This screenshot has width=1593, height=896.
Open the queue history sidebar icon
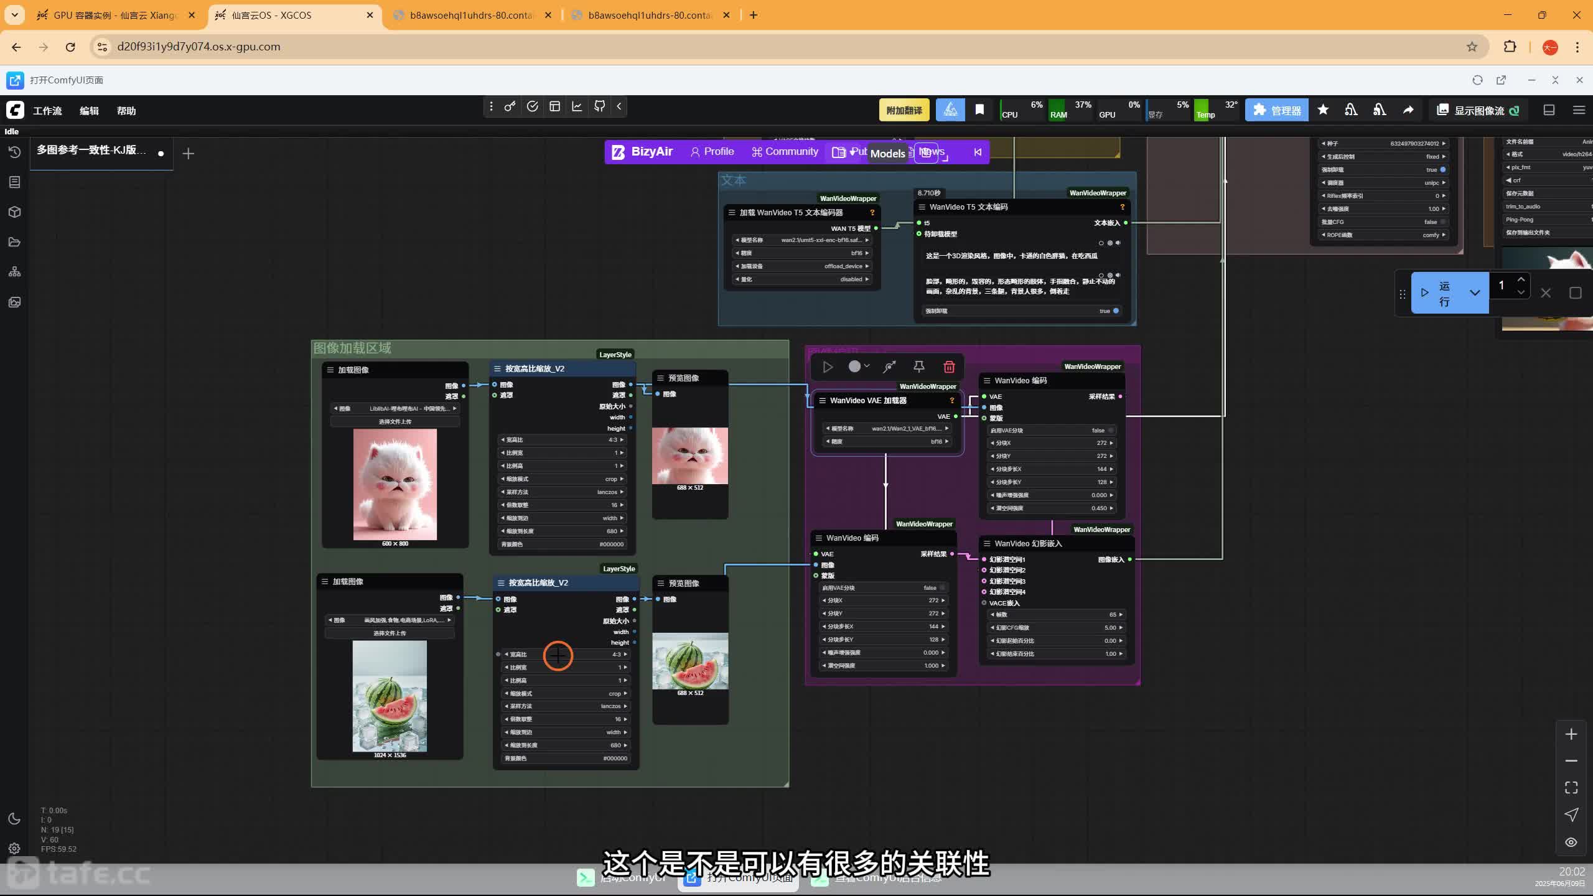(14, 152)
